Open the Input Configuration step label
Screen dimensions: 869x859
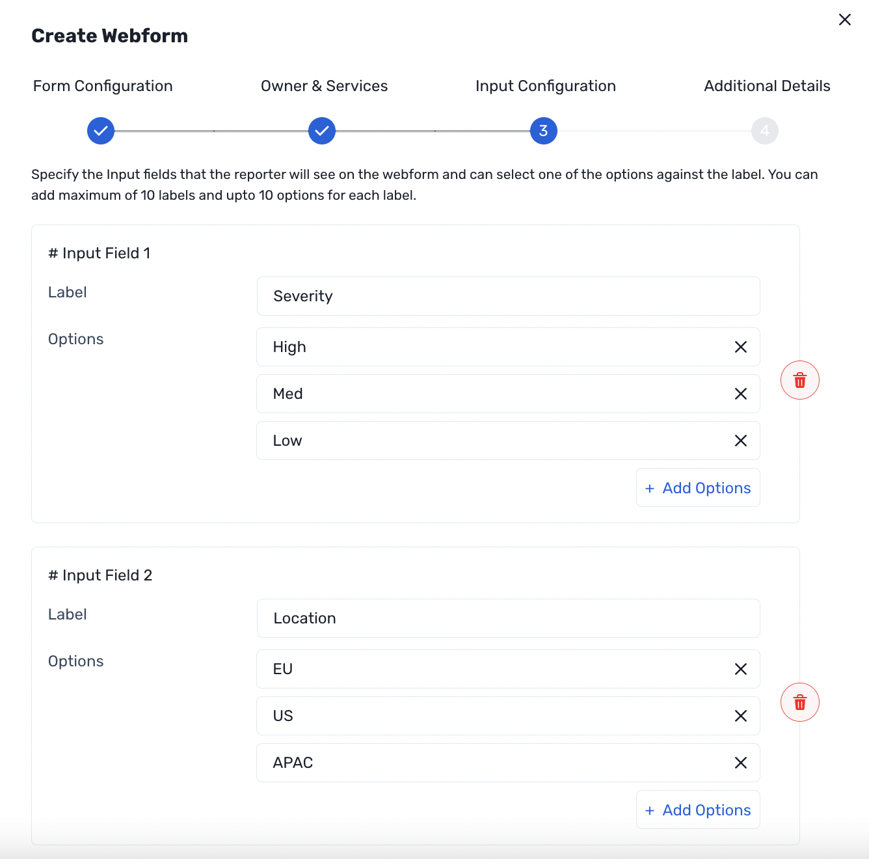[546, 85]
